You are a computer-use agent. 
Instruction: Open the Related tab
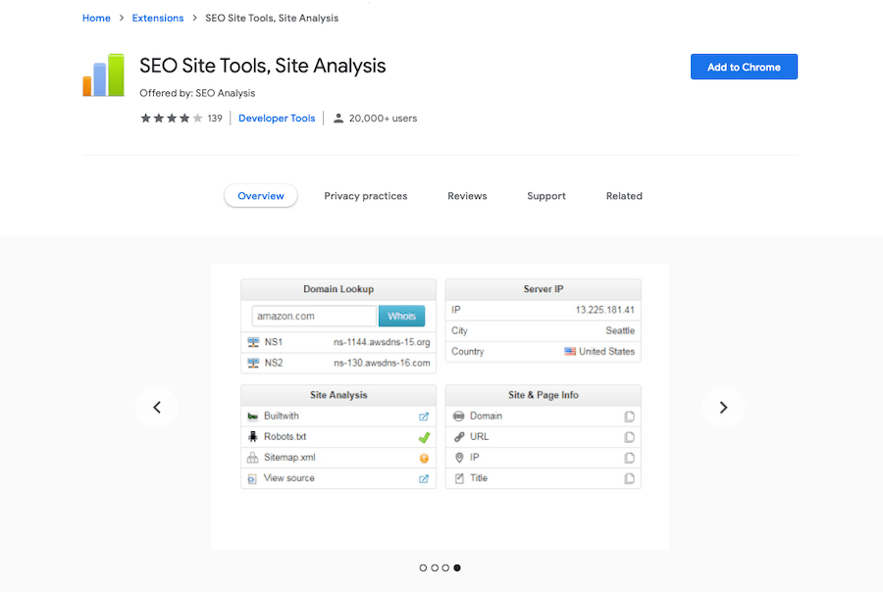tap(624, 196)
